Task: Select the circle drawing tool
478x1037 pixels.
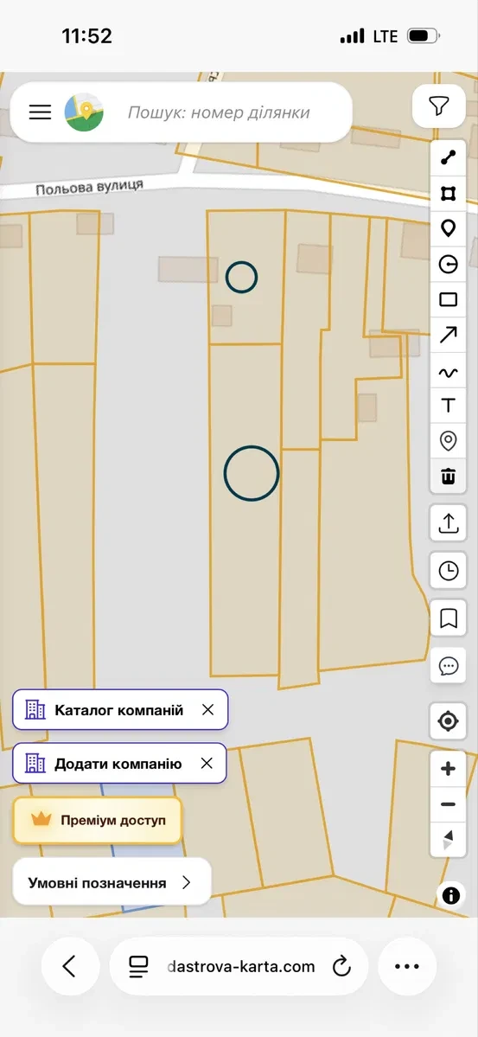Action: [449, 265]
